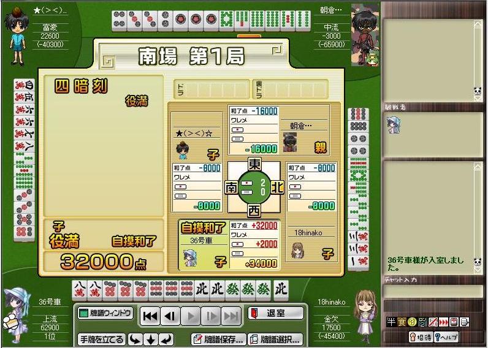Click the 36号車様が入室しました chat message
This screenshot has width=488, height=348.
[425, 263]
